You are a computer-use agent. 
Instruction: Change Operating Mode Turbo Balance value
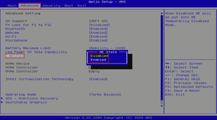coord(105,94)
